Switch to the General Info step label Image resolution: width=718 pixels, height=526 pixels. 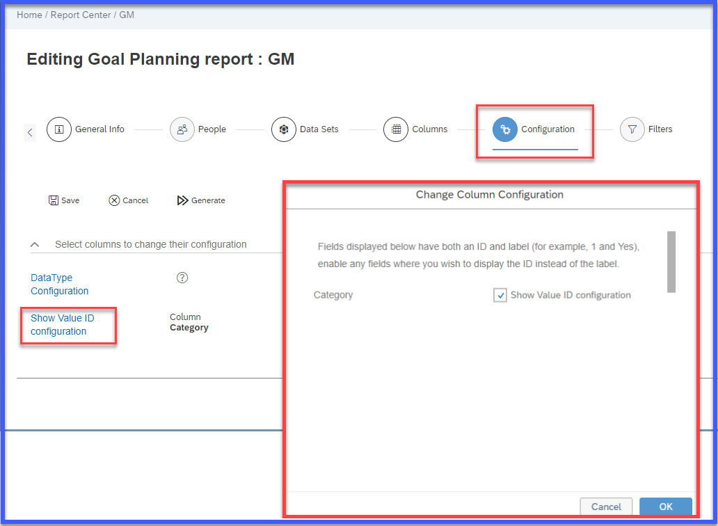pos(99,129)
